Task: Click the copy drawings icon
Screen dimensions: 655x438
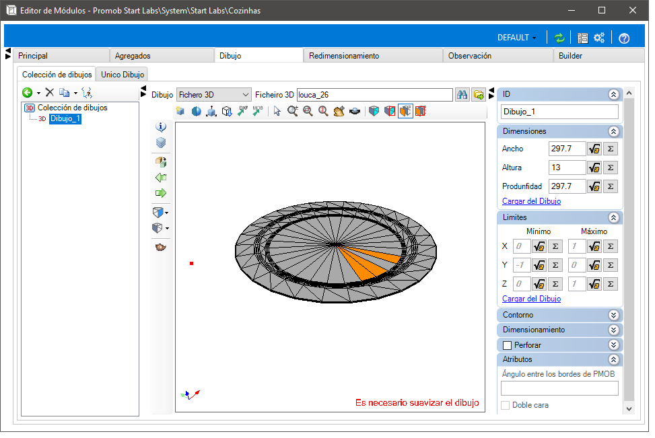Action: pyautogui.click(x=65, y=92)
